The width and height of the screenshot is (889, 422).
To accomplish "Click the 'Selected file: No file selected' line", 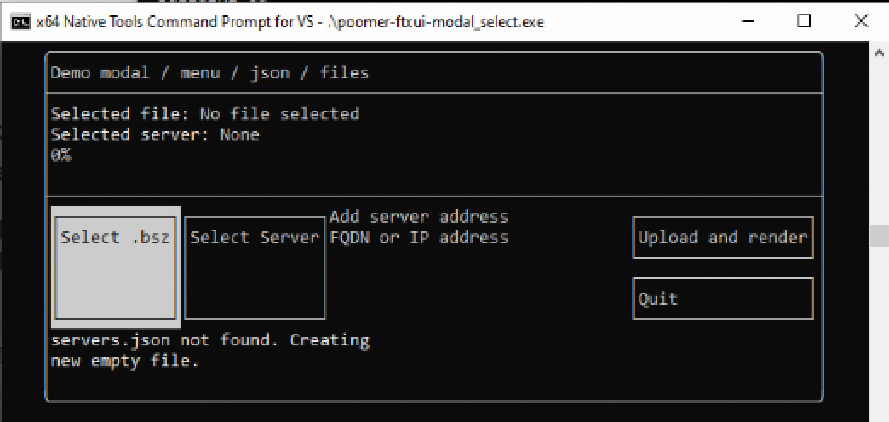I will click(204, 114).
